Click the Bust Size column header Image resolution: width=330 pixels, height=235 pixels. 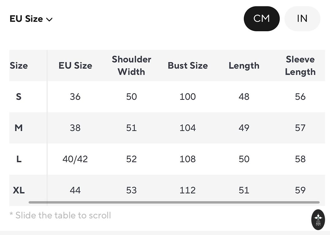(x=188, y=65)
